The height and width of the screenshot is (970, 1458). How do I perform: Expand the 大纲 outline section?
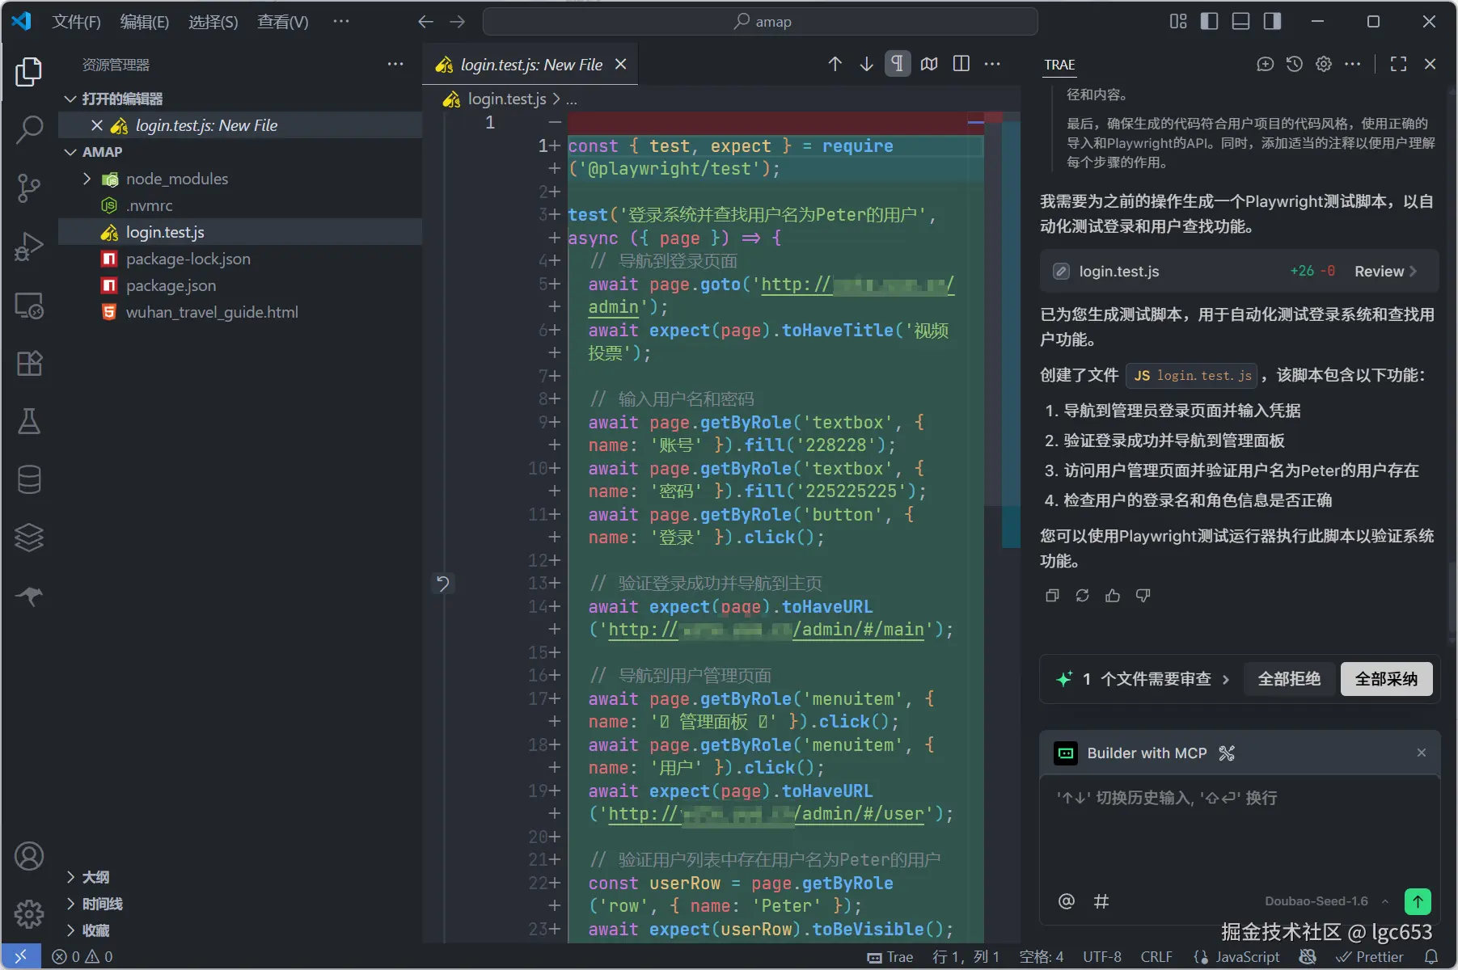pos(95,877)
